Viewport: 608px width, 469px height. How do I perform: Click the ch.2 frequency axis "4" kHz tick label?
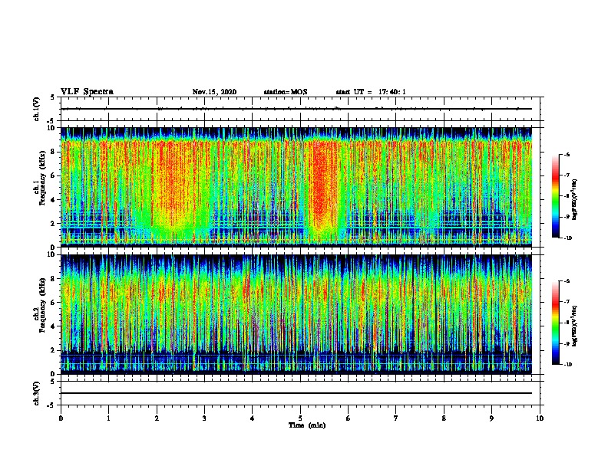[x=53, y=326]
